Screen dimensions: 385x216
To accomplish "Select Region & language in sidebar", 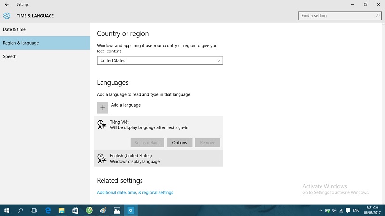I will [45, 43].
